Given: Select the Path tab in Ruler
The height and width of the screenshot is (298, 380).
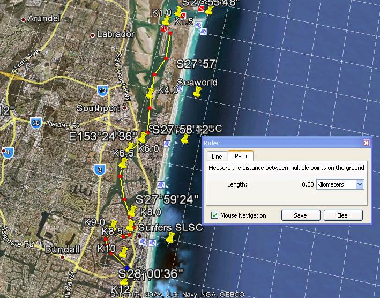Looking at the screenshot, I should (241, 157).
